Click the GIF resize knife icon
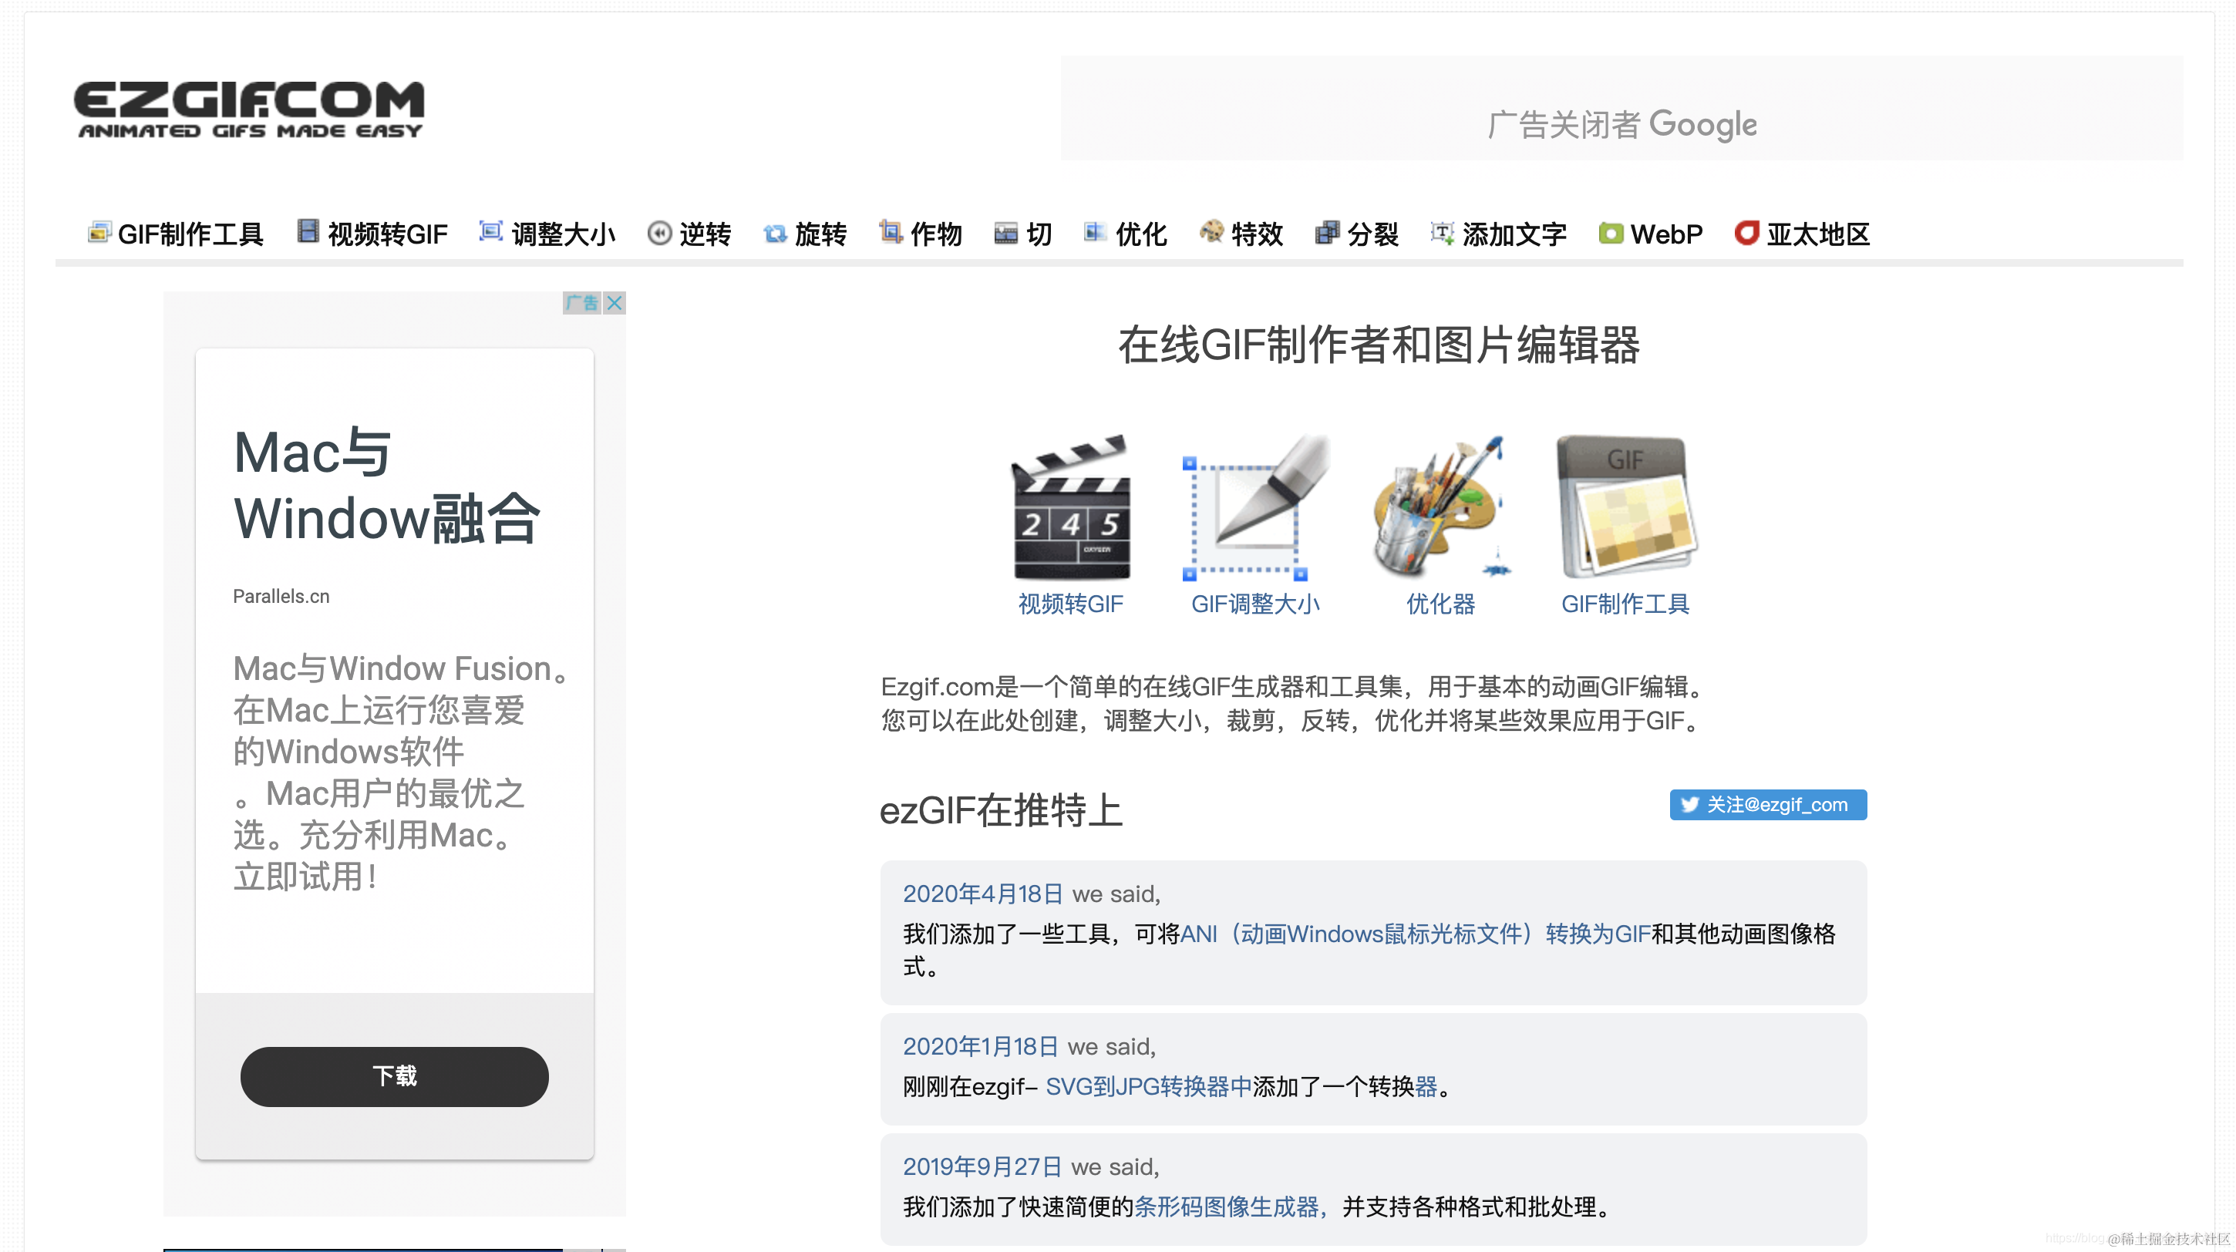This screenshot has width=2236, height=1252. point(1255,509)
